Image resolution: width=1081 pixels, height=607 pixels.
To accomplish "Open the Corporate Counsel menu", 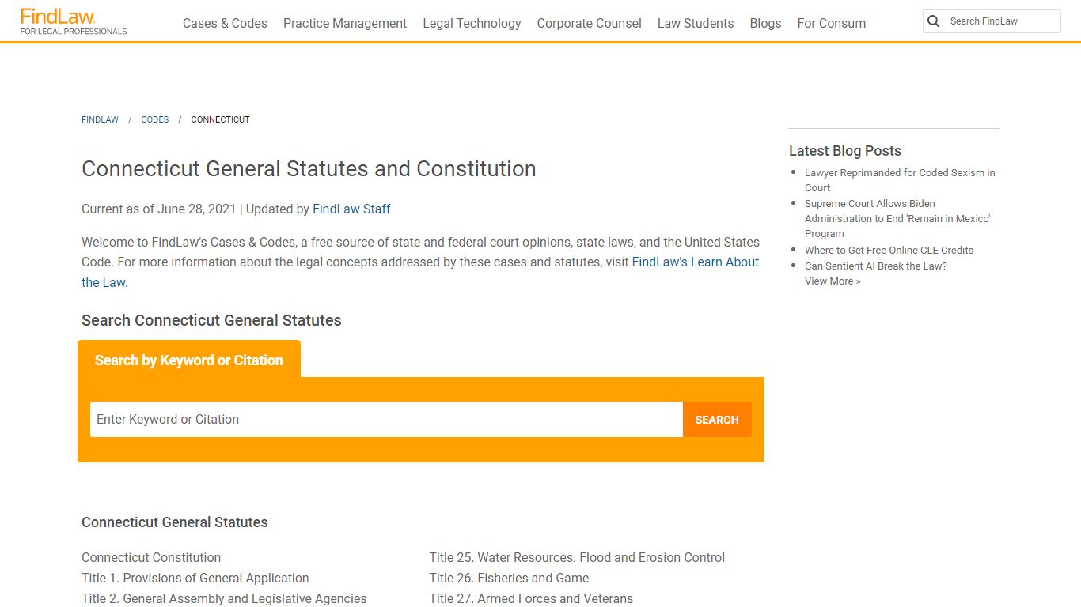I will coord(590,23).
